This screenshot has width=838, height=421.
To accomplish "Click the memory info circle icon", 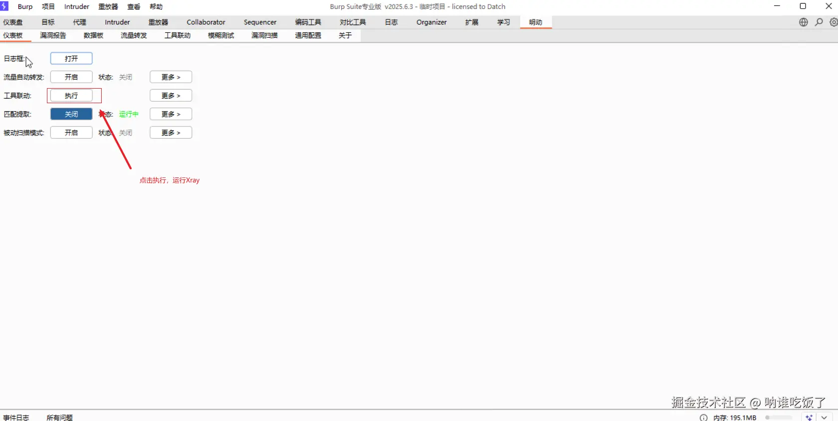I will click(x=703, y=418).
